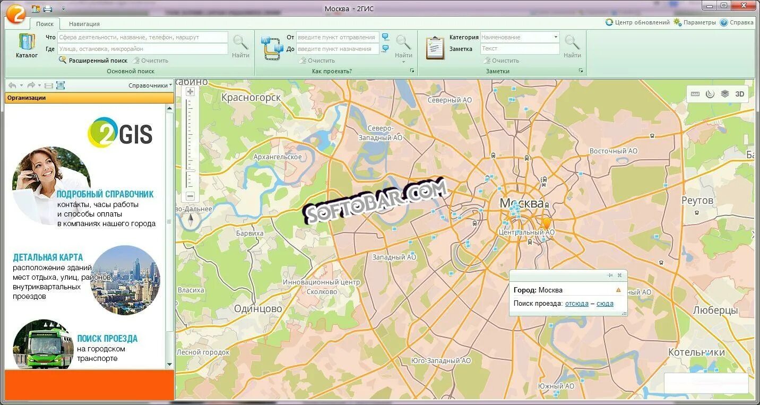
Task: Click the forward arrow in left panel toolbar
Action: pyautogui.click(x=31, y=85)
